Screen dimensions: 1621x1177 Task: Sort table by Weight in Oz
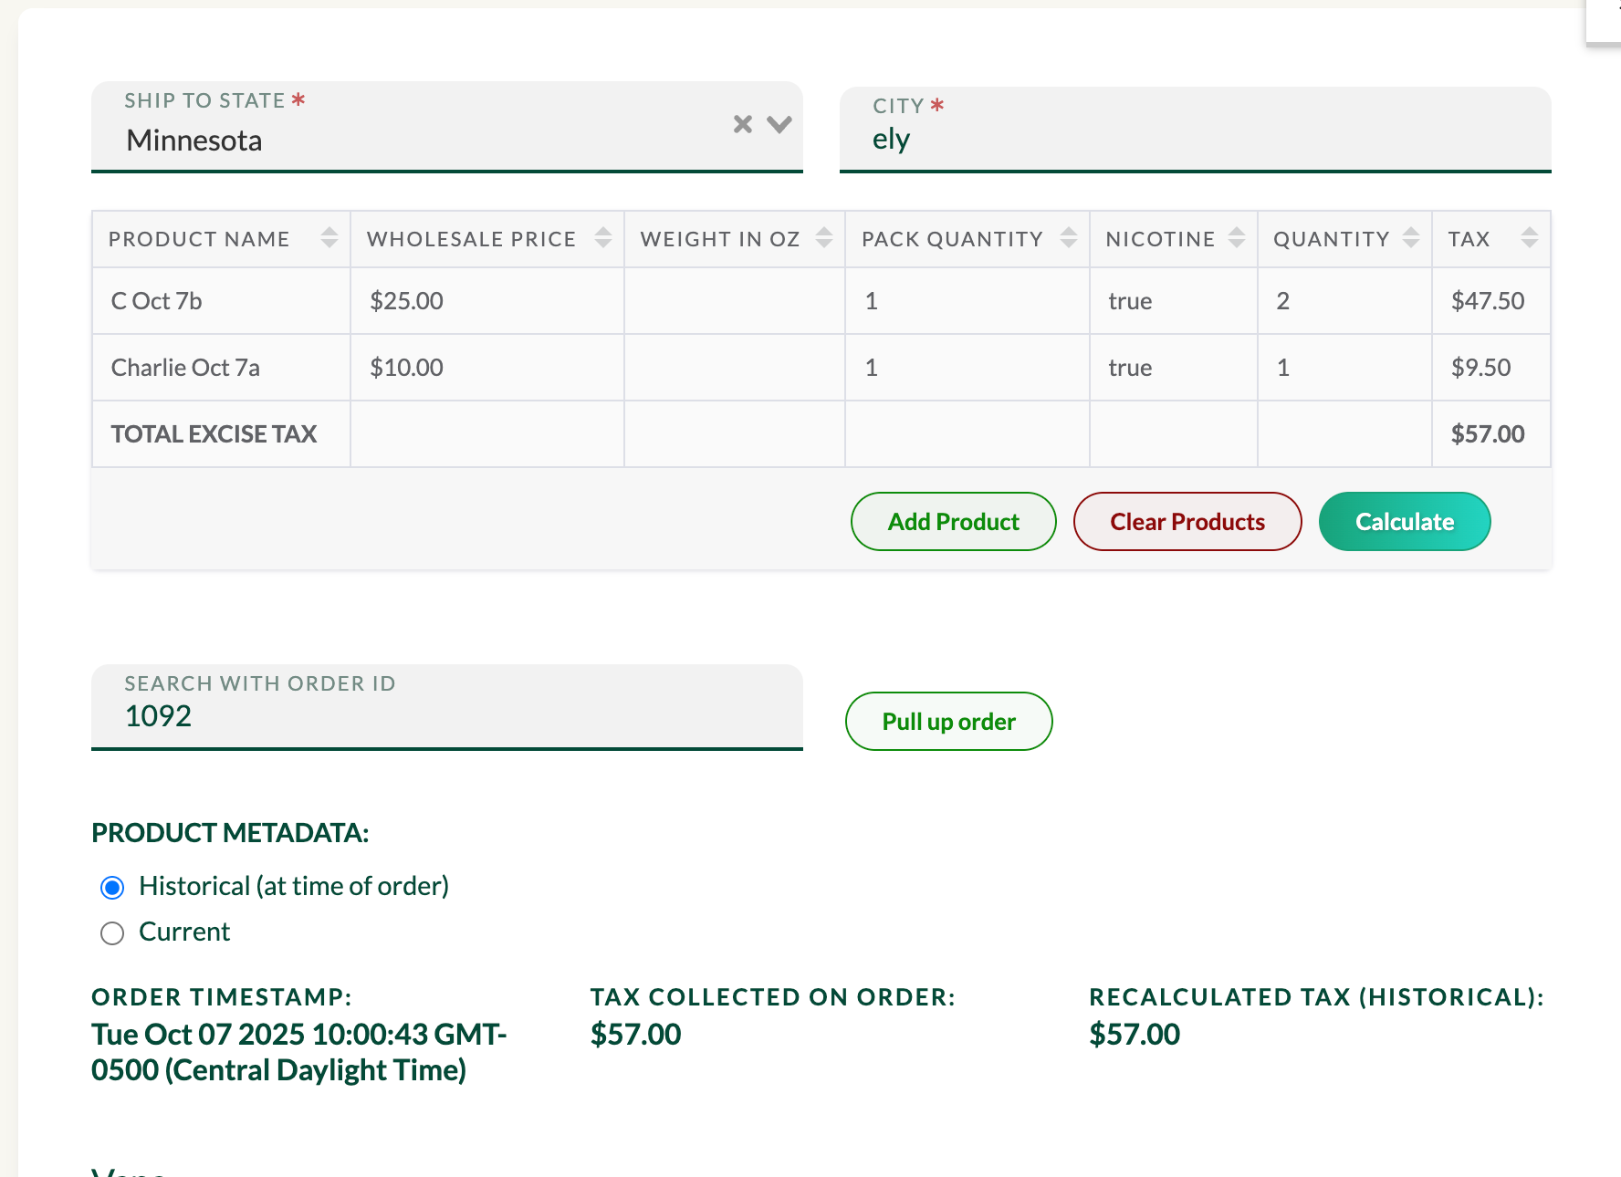click(x=823, y=238)
